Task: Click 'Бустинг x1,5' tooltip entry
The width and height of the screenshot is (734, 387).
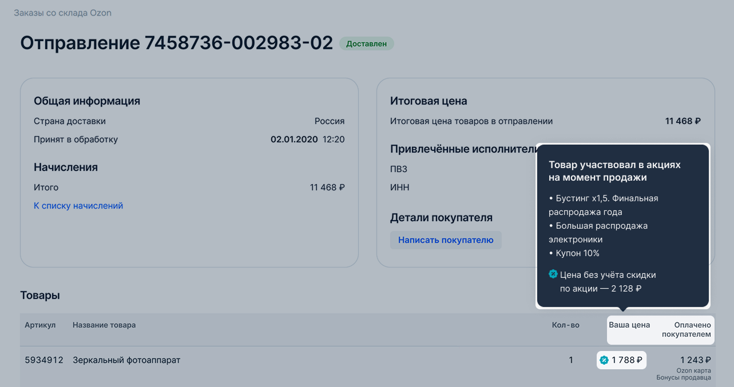Action: click(603, 205)
